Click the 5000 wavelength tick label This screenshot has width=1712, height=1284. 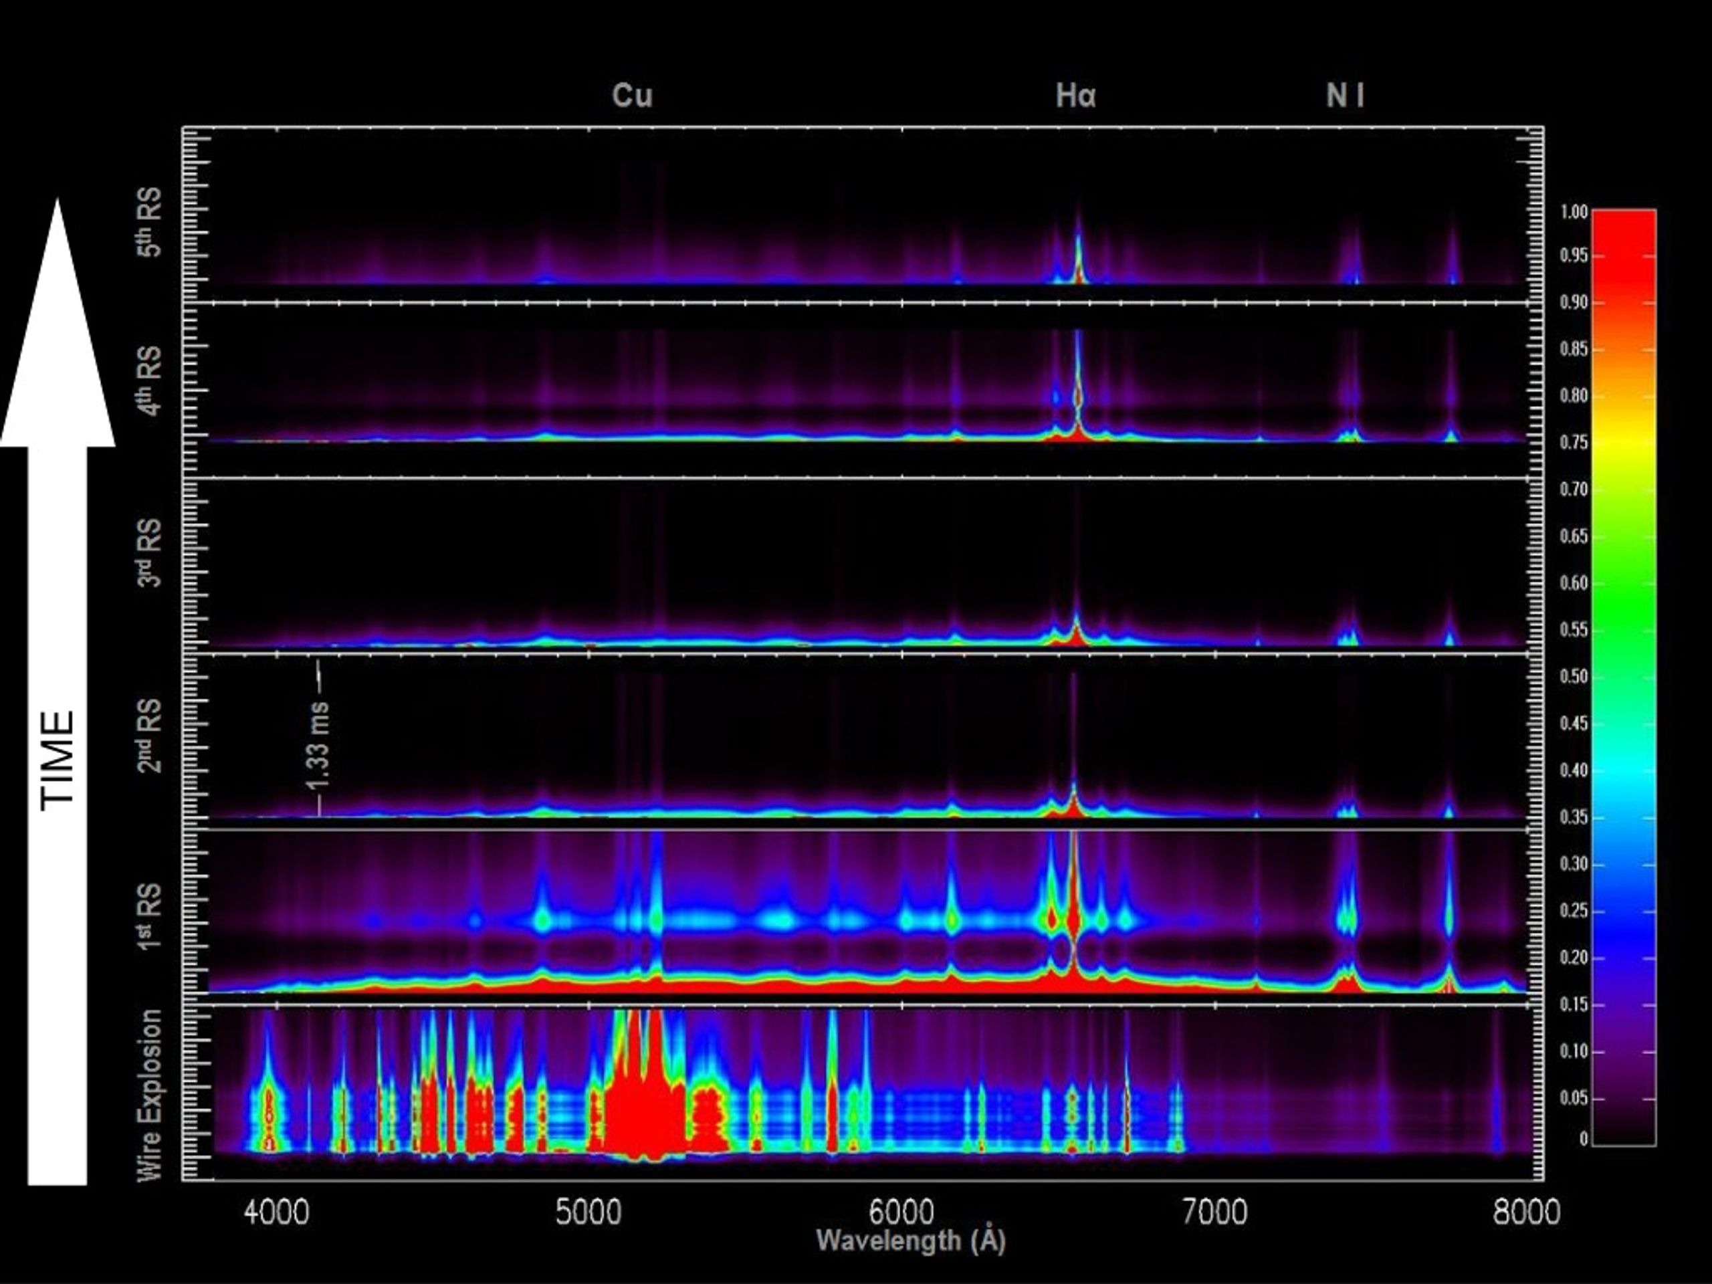(588, 1212)
